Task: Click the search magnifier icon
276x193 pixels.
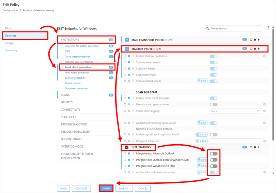Action: pos(208,28)
